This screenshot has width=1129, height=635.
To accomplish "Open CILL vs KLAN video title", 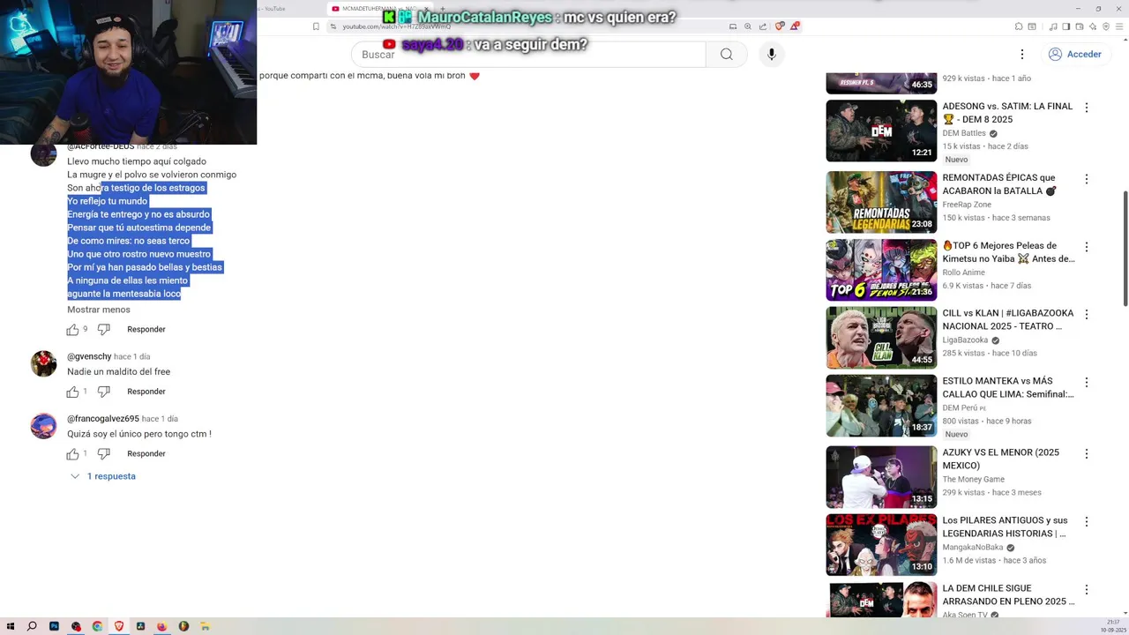I will [1008, 319].
